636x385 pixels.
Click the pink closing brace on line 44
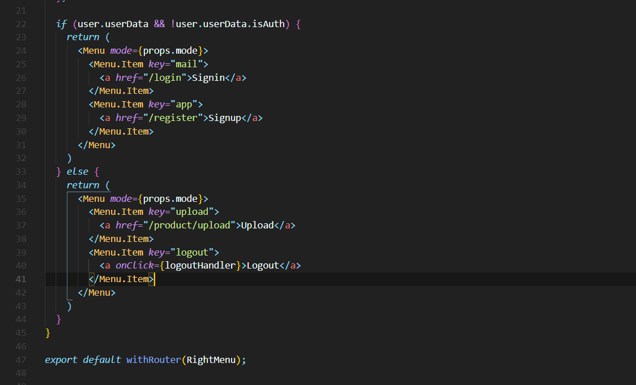coord(58,319)
